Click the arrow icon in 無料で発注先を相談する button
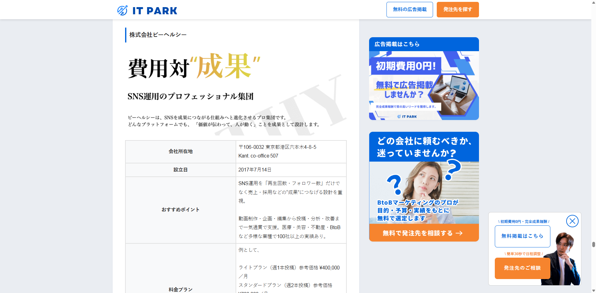The image size is (596, 293). (458, 233)
